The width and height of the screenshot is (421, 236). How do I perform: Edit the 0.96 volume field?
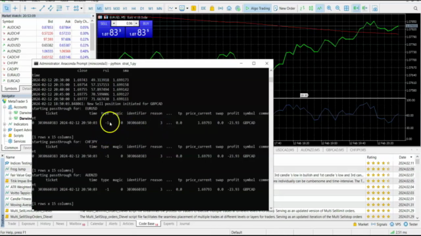pos(125,24)
